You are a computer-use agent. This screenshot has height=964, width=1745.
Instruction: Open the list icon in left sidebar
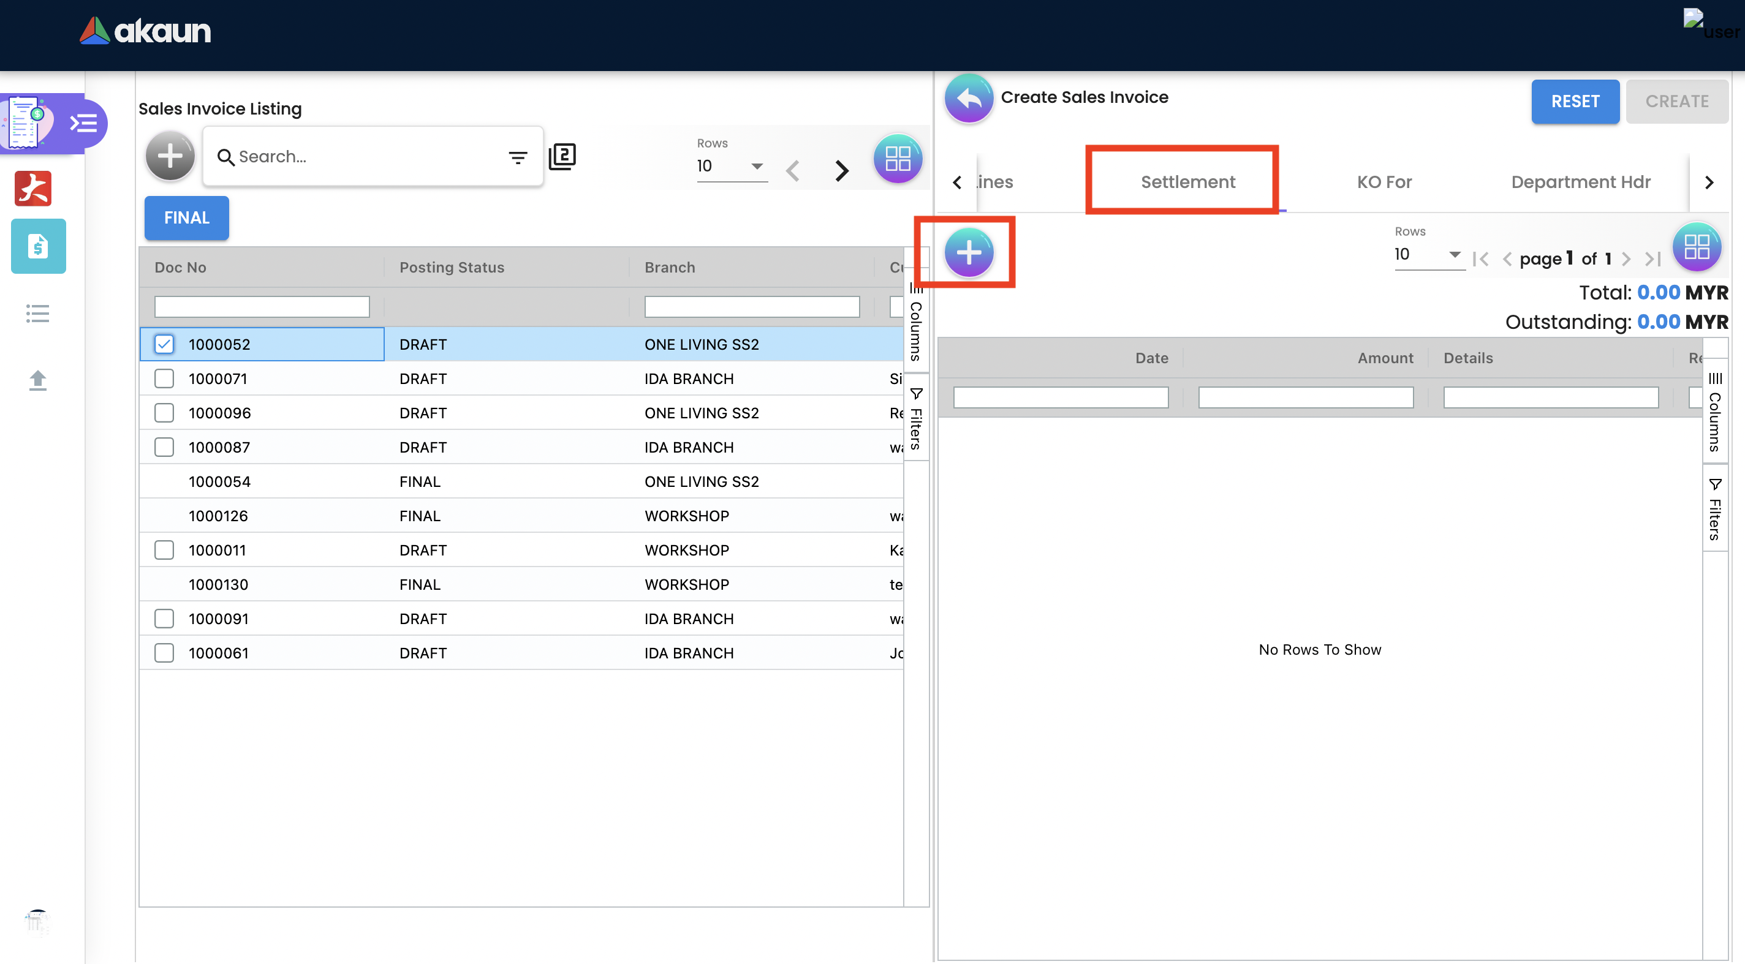(x=38, y=314)
